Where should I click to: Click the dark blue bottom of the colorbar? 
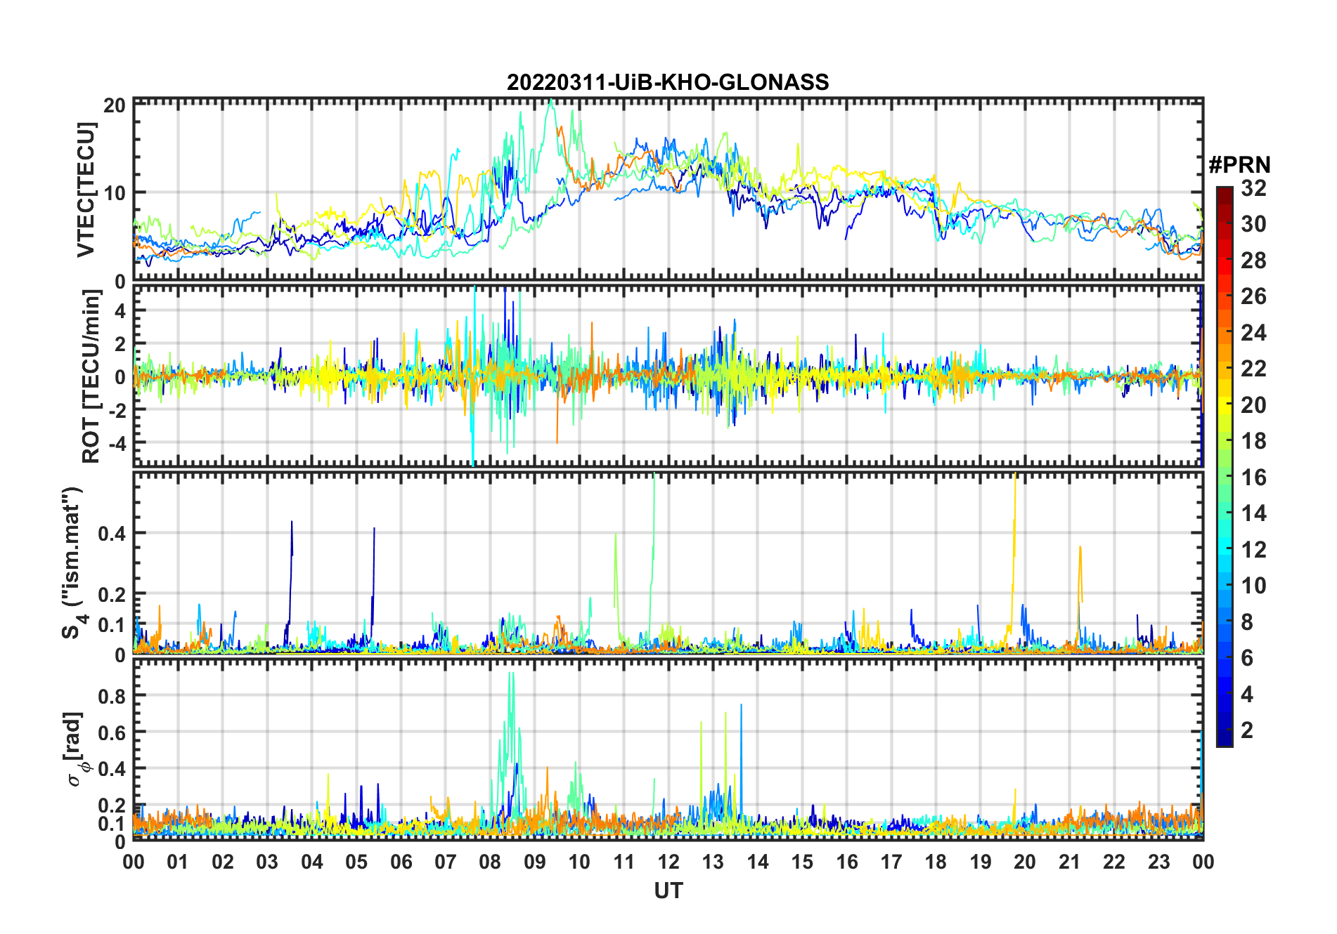point(1225,740)
